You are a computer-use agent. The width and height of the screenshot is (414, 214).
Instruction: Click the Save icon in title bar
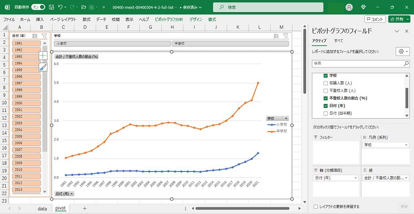click(51, 8)
